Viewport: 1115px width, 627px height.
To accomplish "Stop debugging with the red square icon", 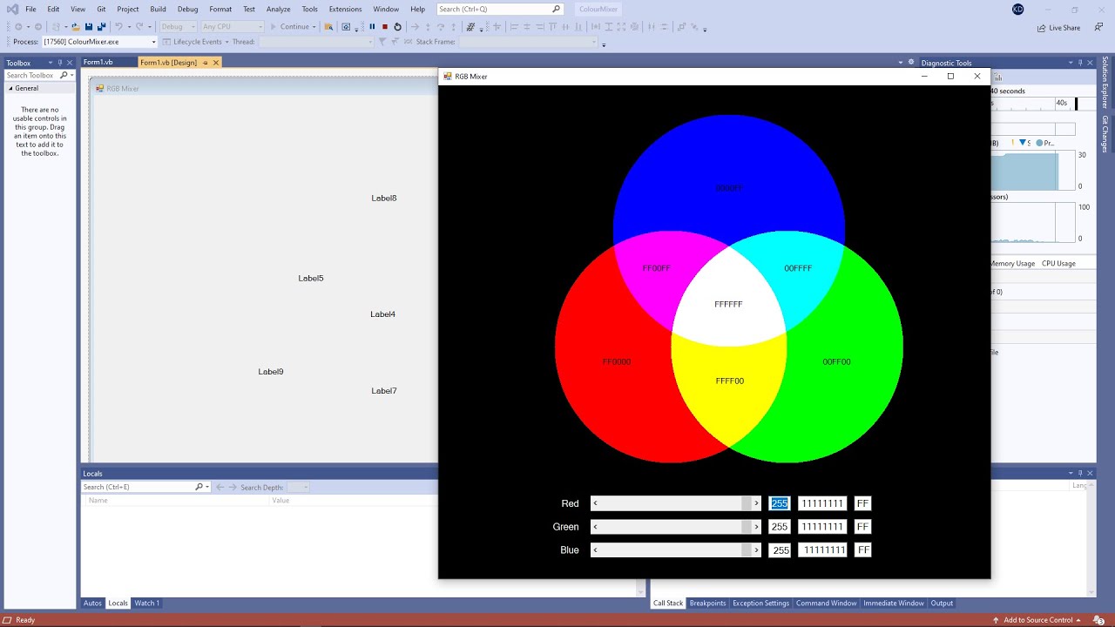I will click(x=385, y=27).
